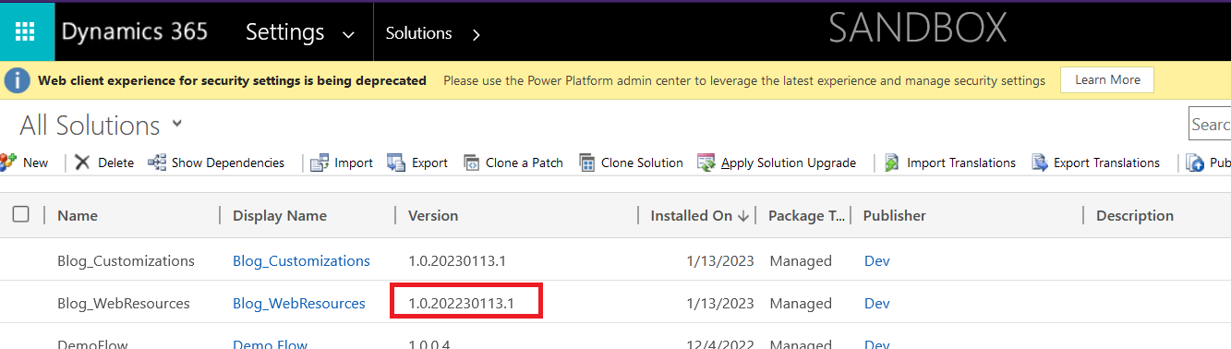Click Managed in Blog_WebResources row

coord(801,304)
